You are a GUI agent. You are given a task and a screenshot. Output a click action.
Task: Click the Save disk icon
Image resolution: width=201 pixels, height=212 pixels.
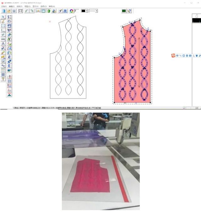point(14,11)
